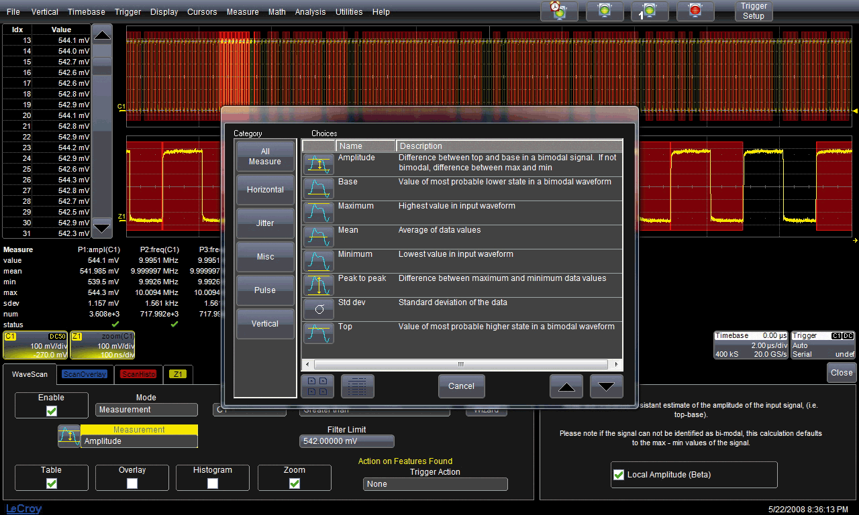Click the Cancel button in the dialog
Image resolution: width=859 pixels, height=515 pixels.
461,386
